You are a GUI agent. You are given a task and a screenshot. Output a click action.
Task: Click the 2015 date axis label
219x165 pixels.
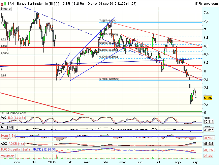(x=52, y=162)
